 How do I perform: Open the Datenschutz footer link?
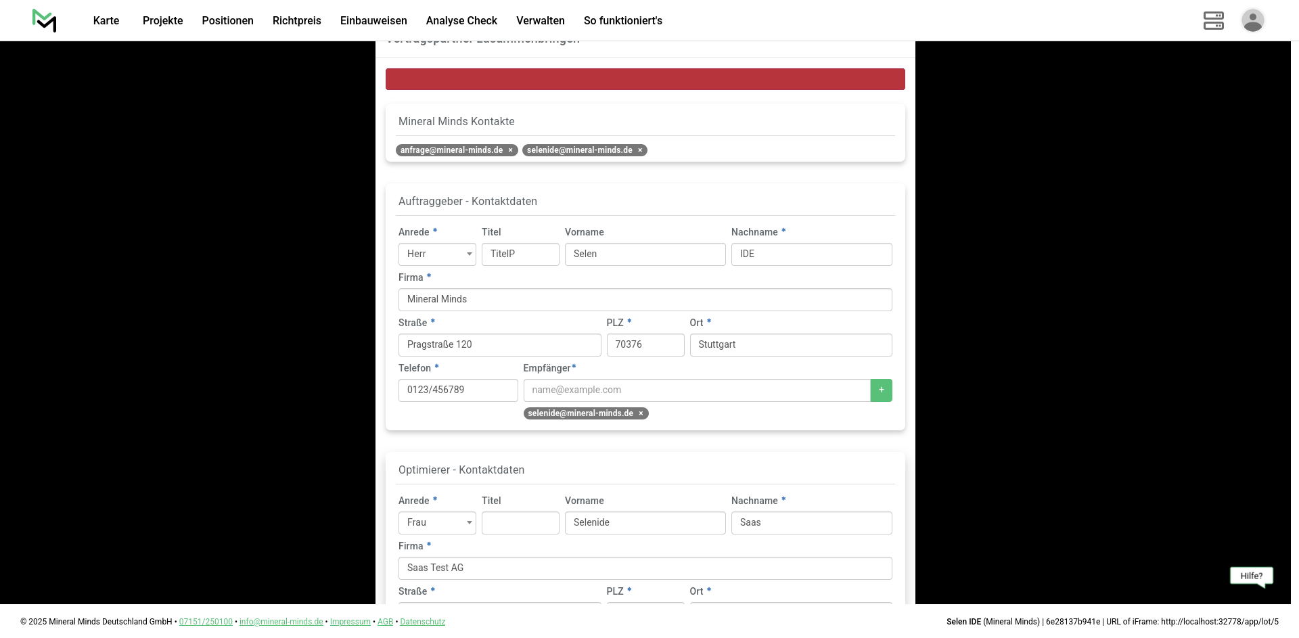[x=422, y=622]
